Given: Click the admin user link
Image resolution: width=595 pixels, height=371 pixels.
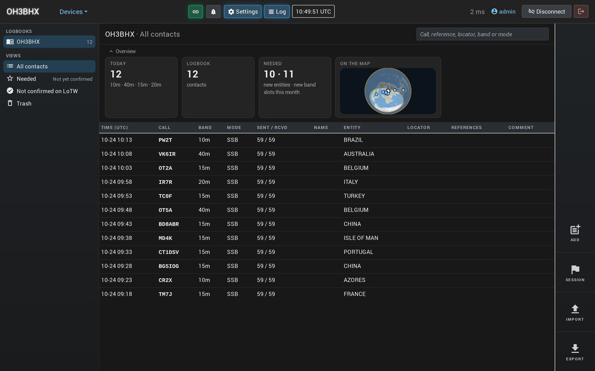Looking at the screenshot, I should click(x=503, y=11).
